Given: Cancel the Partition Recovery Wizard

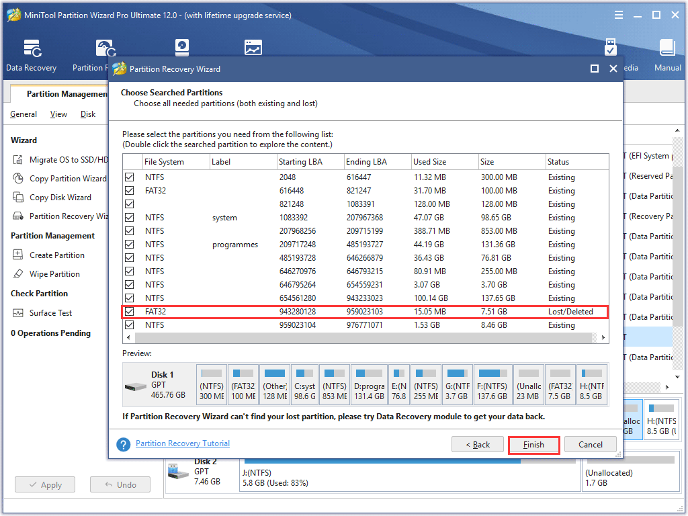Looking at the screenshot, I should click(590, 445).
